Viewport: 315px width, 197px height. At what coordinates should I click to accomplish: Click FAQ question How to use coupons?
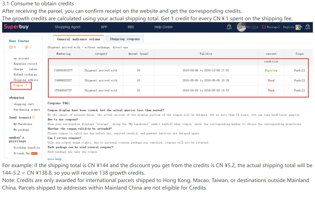[63, 120]
